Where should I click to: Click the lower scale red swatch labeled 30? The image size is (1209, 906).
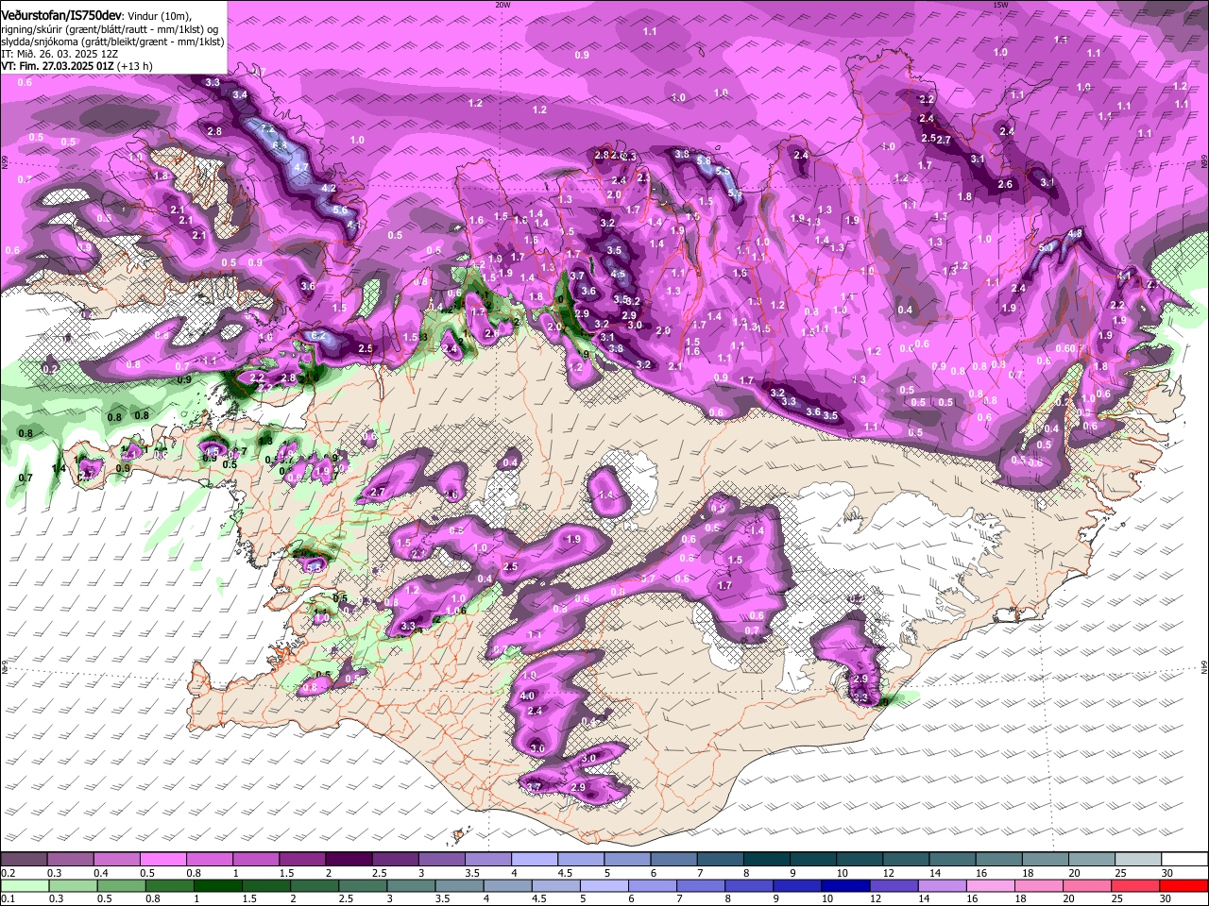pyautogui.click(x=1183, y=885)
